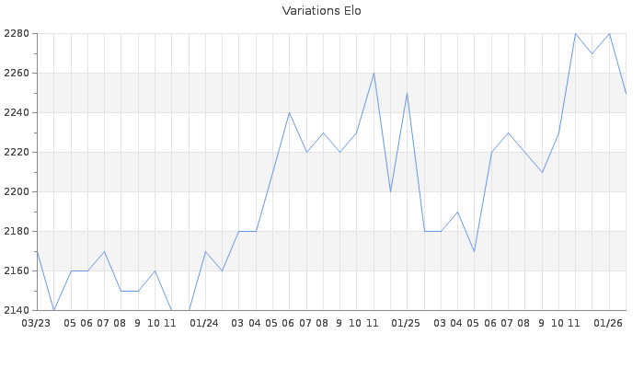The image size is (644, 368).
Task: Click the 2260 y-axis label
Action: click(16, 74)
